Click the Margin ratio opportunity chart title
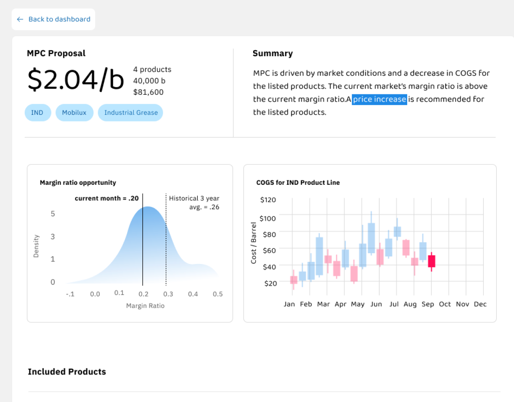This screenshot has width=514, height=402. coord(78,183)
